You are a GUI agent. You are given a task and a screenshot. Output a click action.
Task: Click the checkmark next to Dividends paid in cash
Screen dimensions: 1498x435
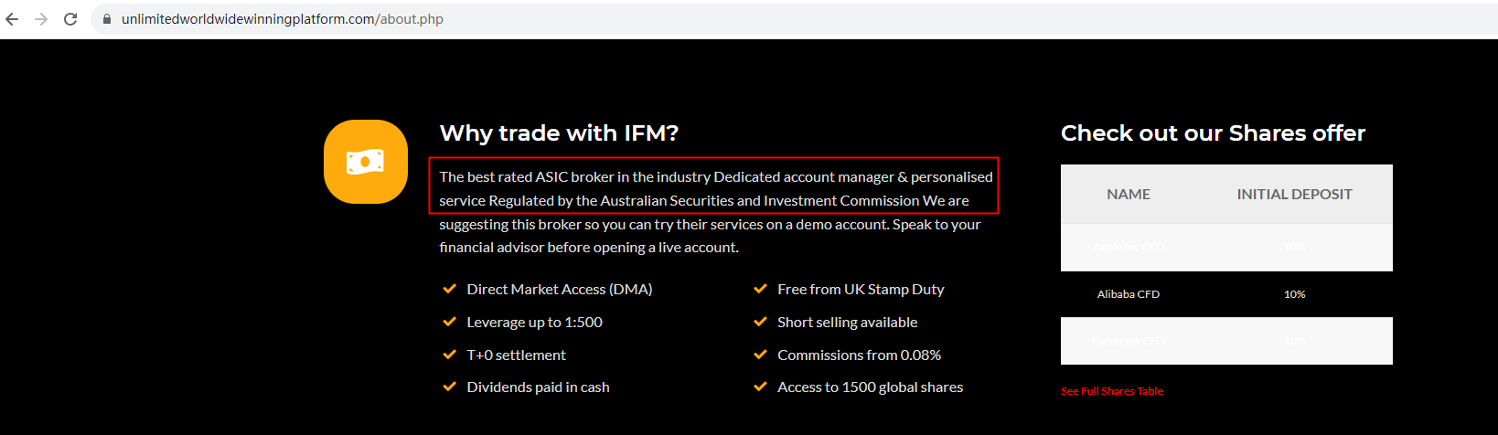pos(449,387)
